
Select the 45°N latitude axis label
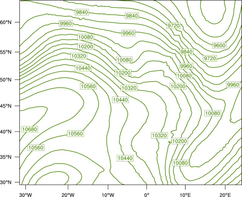point(6,106)
